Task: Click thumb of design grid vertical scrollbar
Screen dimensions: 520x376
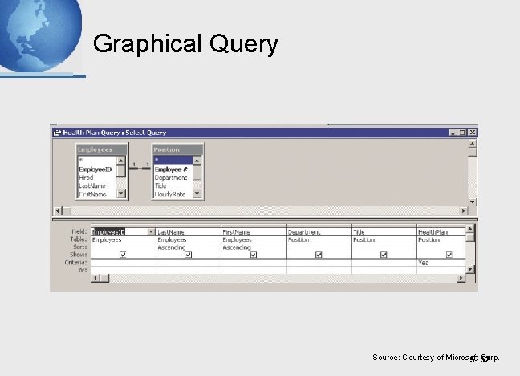Action: [470, 237]
